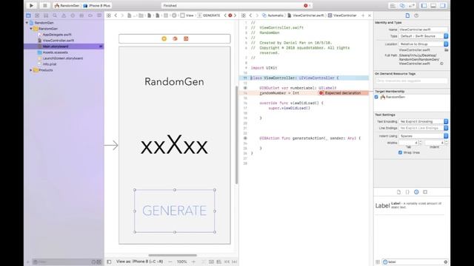Go back in the storyboard jump bar
Screen dimensions: 474x266
[116, 16]
